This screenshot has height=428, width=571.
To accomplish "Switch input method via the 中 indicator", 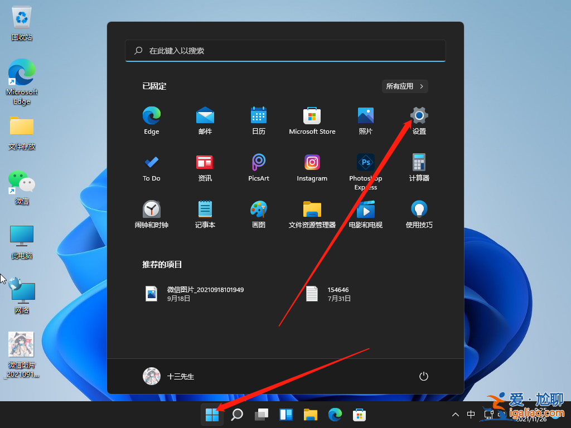I will click(x=470, y=415).
